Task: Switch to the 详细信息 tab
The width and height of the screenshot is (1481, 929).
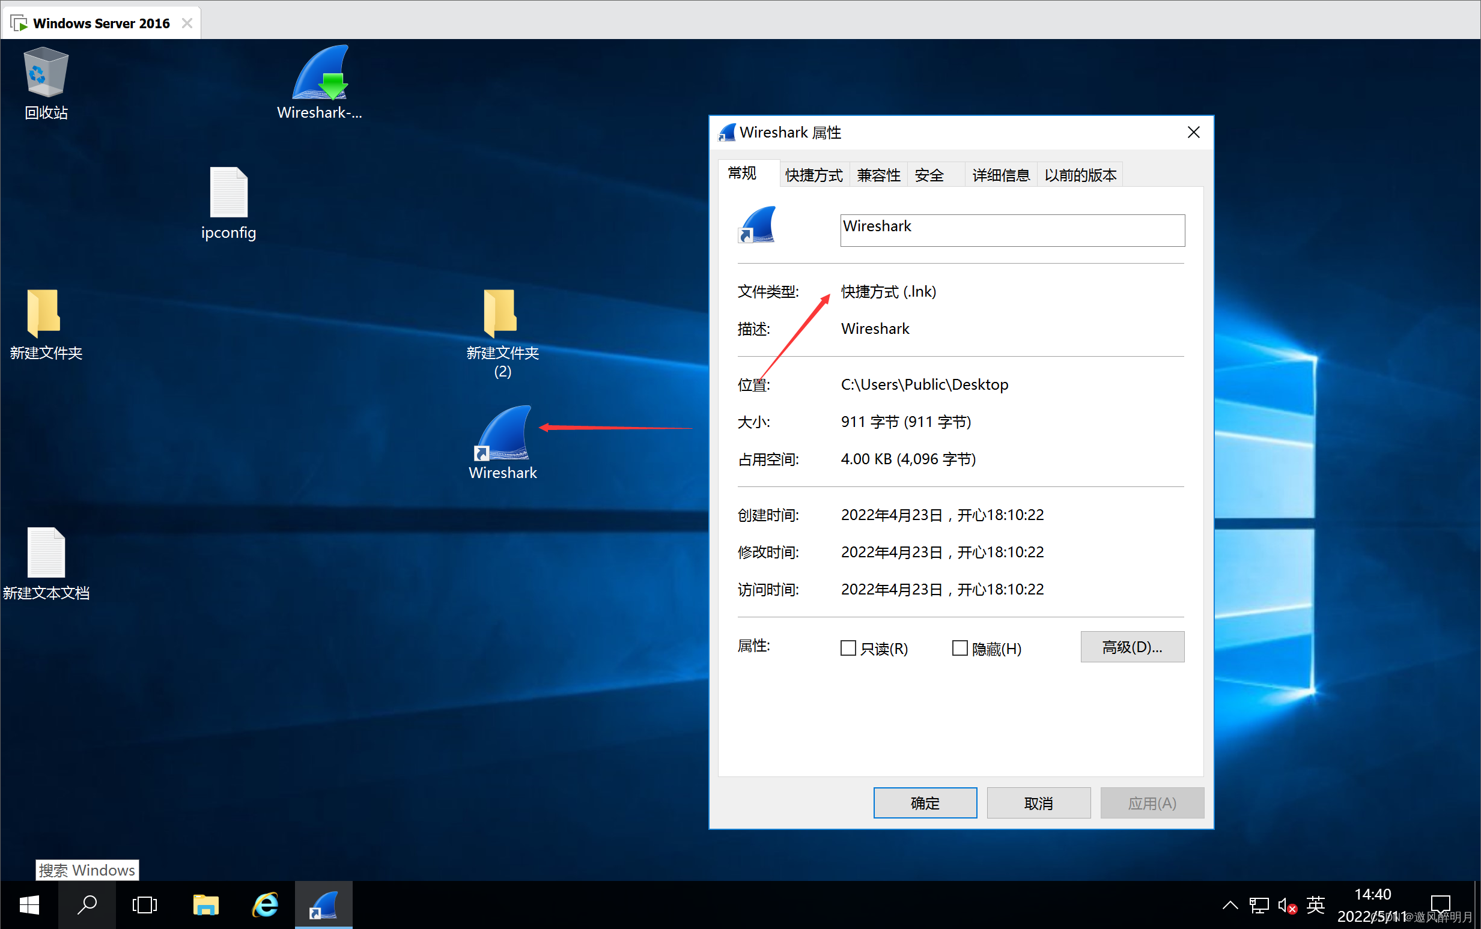Action: coord(1000,175)
